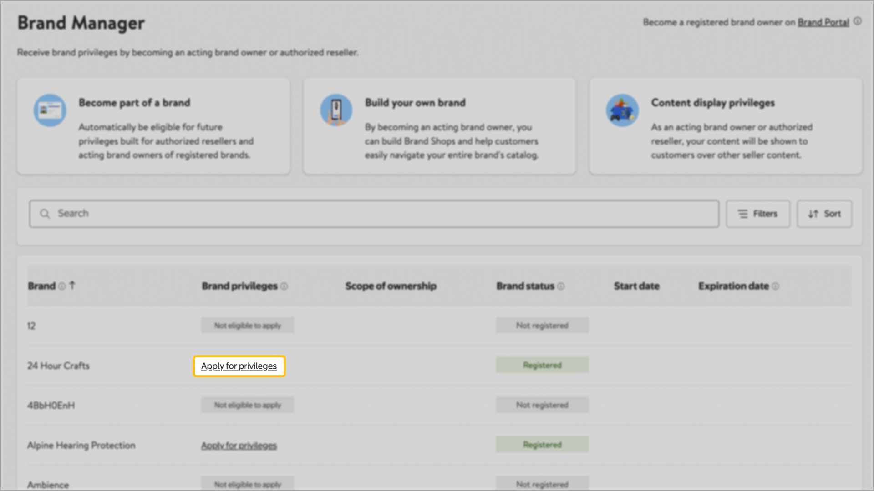Click the Start date column header

pyautogui.click(x=636, y=286)
